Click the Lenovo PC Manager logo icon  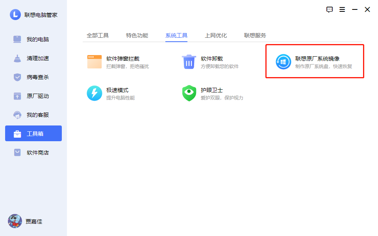(x=15, y=15)
